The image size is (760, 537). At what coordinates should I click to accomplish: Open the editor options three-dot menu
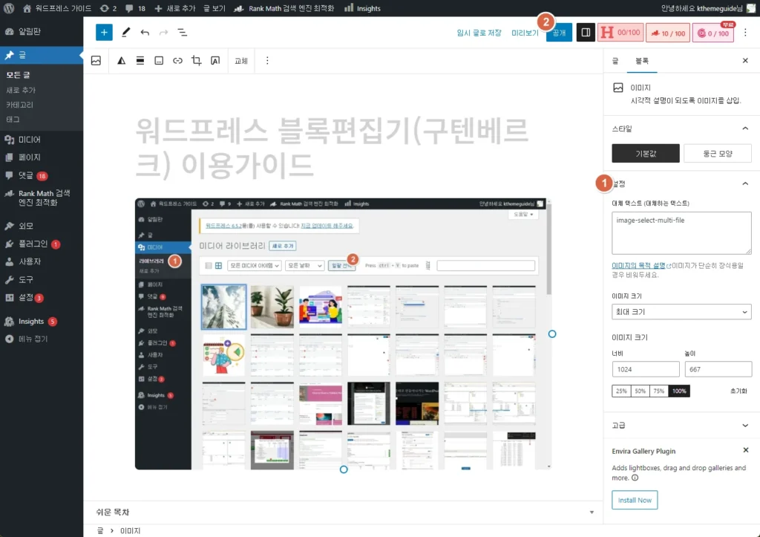point(745,33)
